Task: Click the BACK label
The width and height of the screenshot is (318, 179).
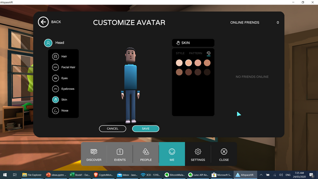Action: [56, 22]
